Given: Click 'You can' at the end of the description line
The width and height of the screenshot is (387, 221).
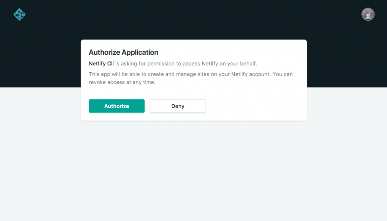Looking at the screenshot, I should [x=282, y=74].
